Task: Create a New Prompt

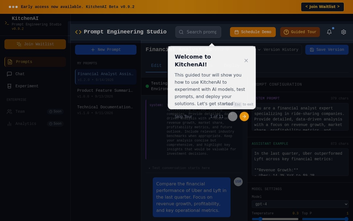Action: click(x=106, y=50)
